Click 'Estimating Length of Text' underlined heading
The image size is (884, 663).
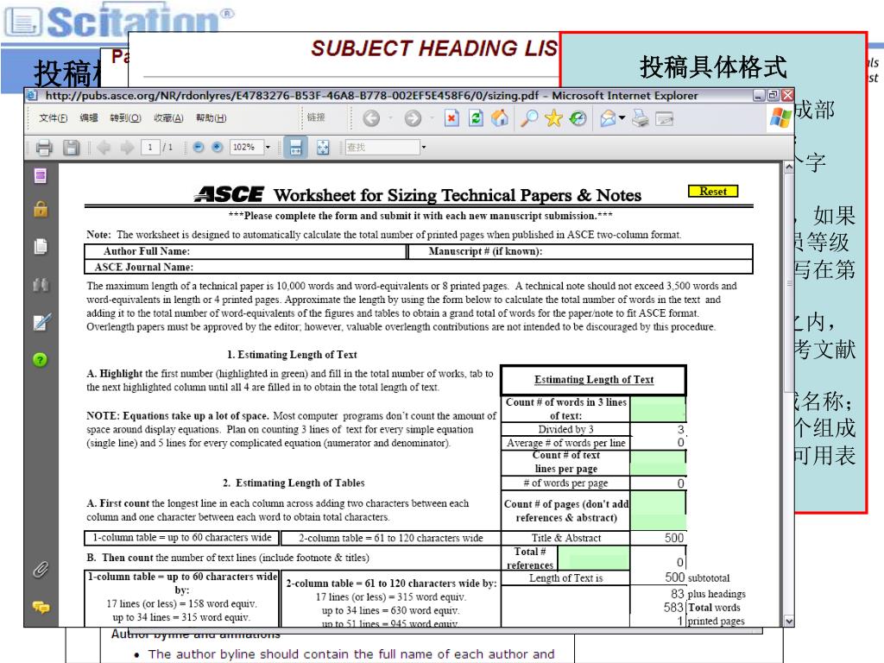pos(594,380)
